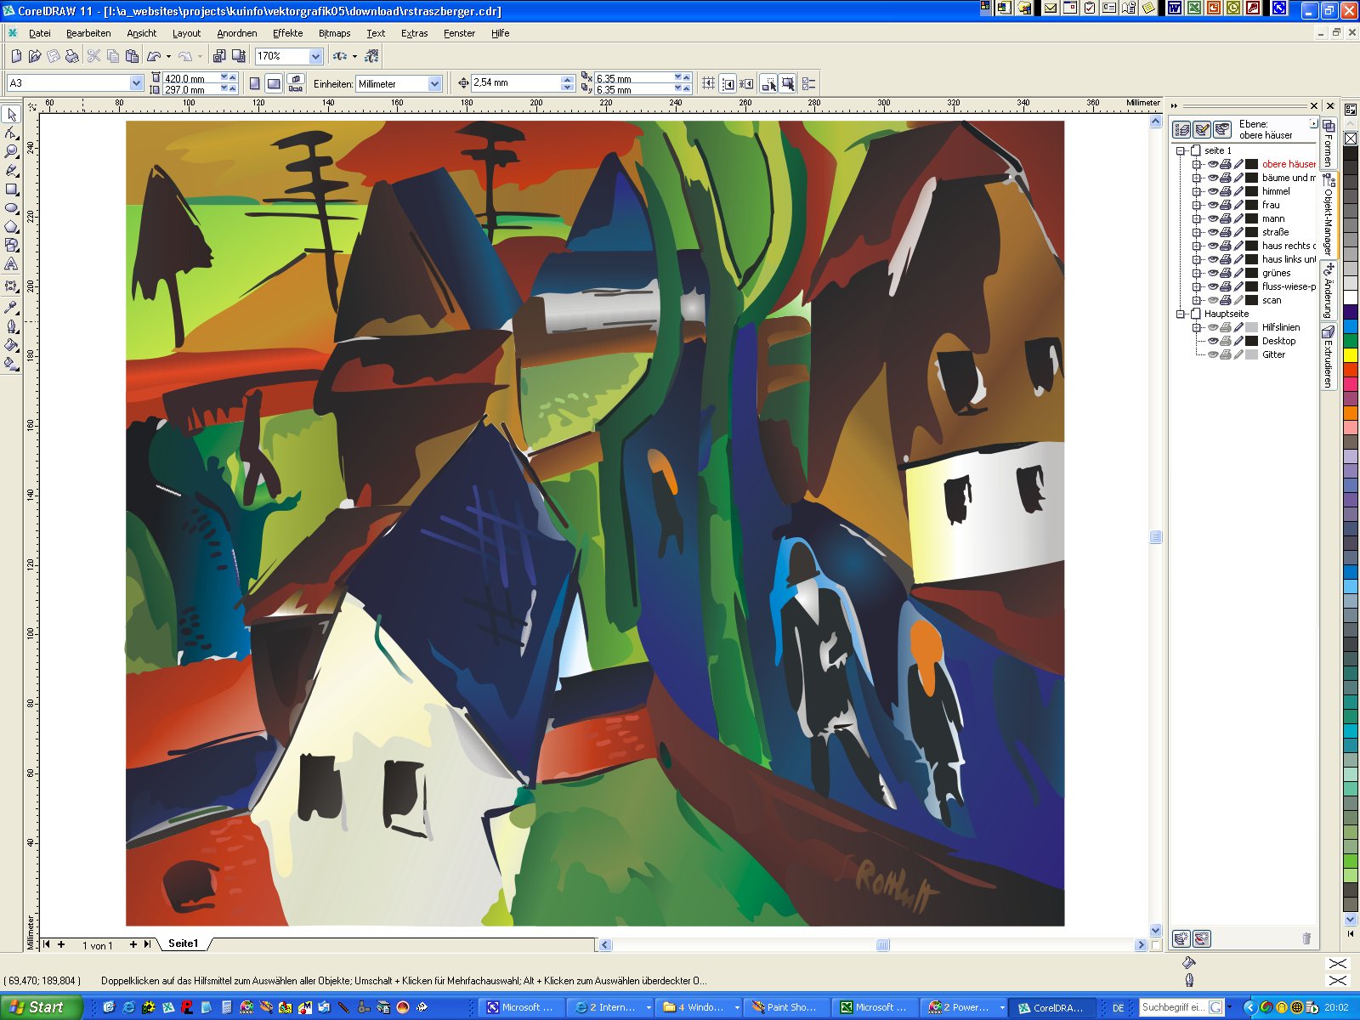The height and width of the screenshot is (1020, 1360).
Task: Set page to Portrait orientation
Action: (x=255, y=83)
